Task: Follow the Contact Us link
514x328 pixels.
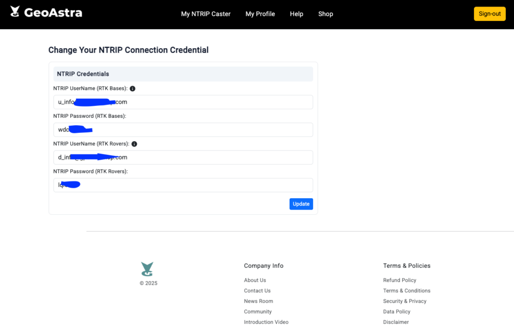Action: tap(257, 291)
